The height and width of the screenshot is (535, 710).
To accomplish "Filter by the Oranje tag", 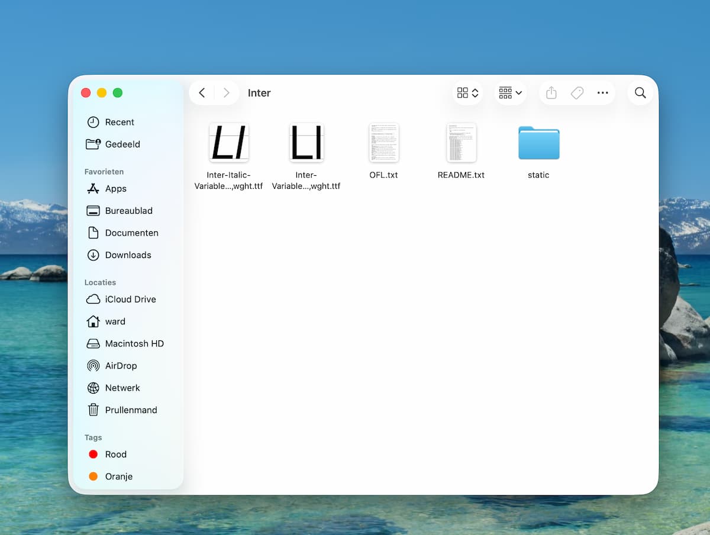I will [118, 476].
